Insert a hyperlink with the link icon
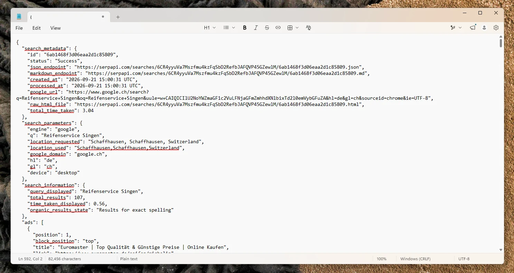Viewport: 514px width, 273px height. click(278, 28)
